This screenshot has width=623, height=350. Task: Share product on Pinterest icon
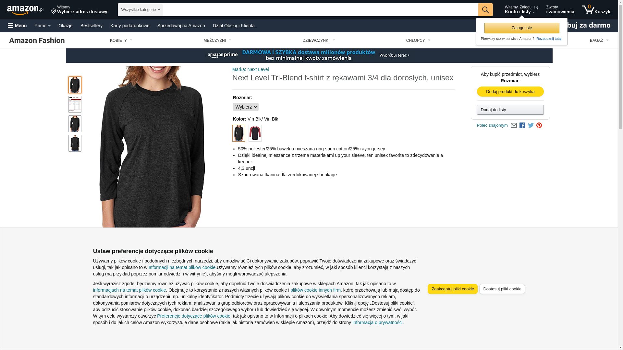tap(539, 125)
